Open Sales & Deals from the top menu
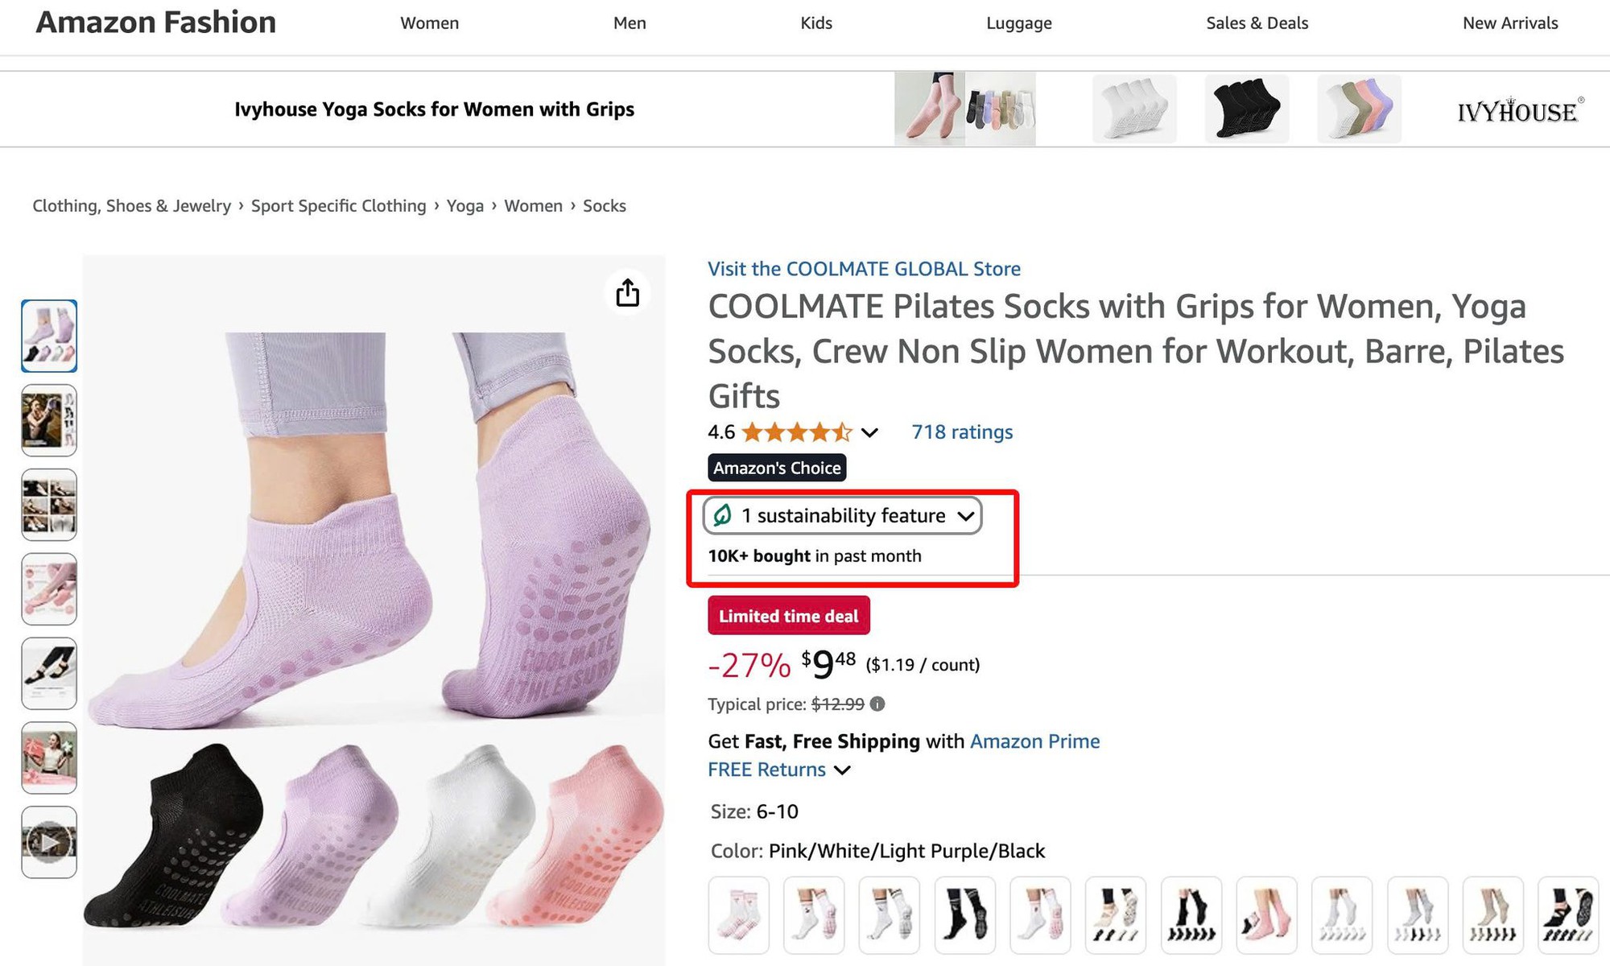Screen dimensions: 1610x966 point(1256,23)
